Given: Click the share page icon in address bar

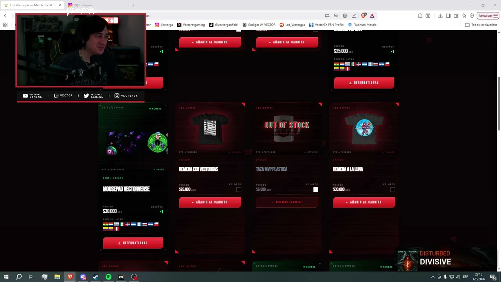Looking at the screenshot, I should (x=354, y=16).
